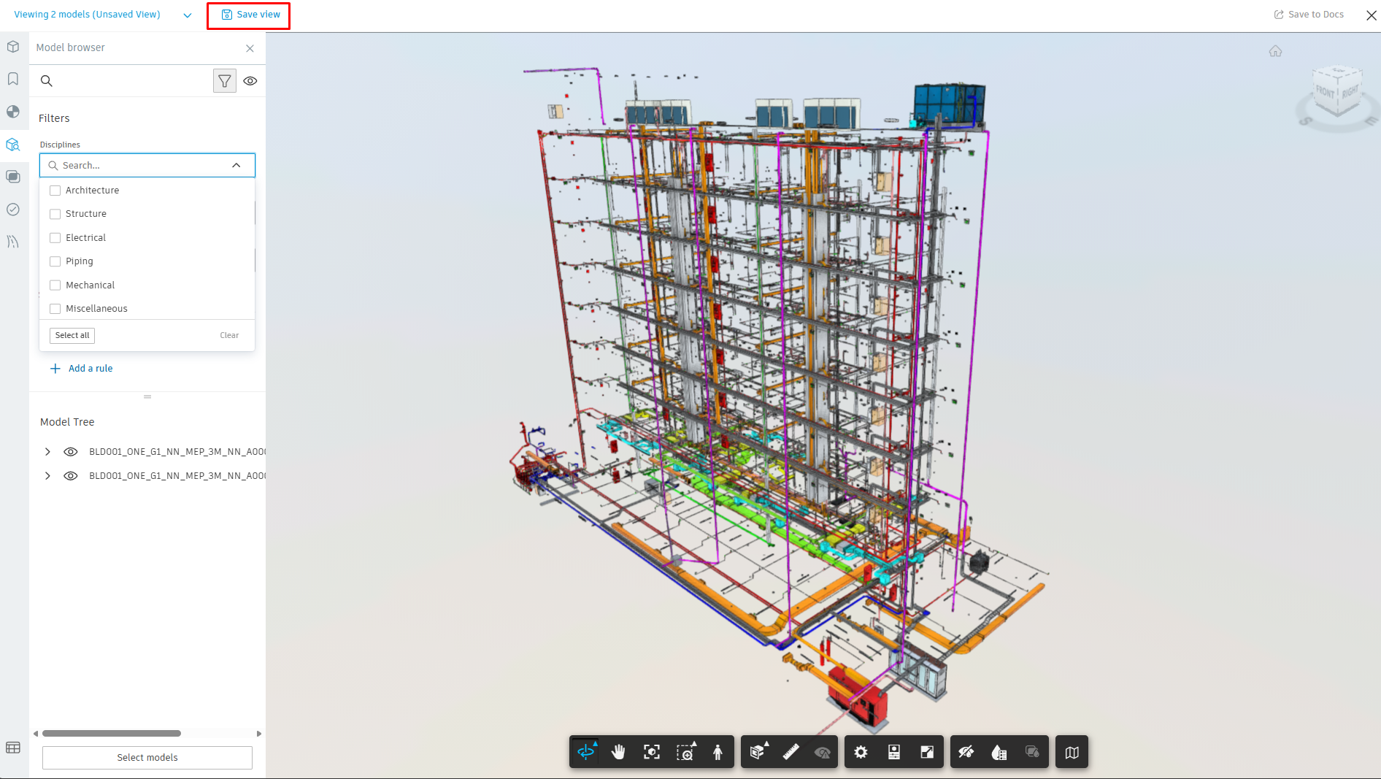Activate the Orbit tool
Viewport: 1381px width, 779px height.
[585, 752]
